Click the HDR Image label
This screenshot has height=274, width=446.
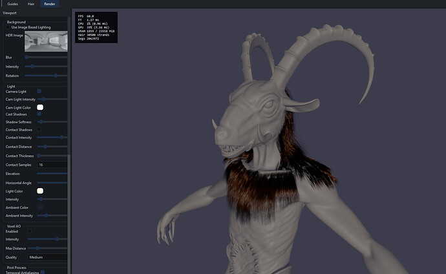coord(14,36)
